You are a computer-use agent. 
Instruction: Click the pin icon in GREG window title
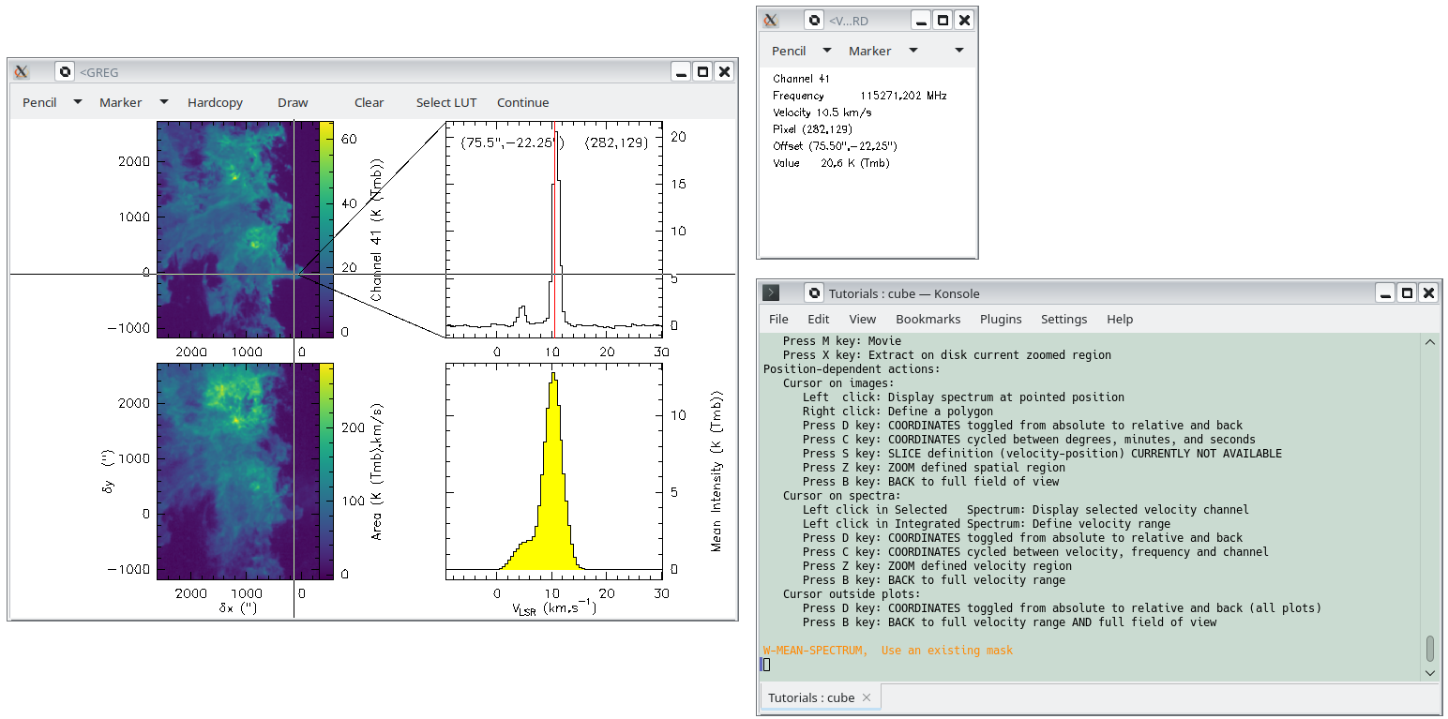pos(65,72)
